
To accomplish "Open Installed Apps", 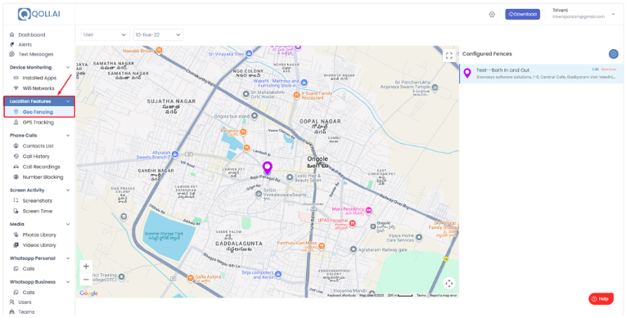I will point(39,78).
